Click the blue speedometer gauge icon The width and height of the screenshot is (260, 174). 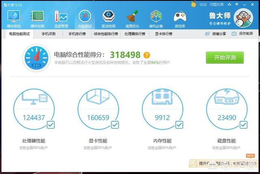36,58
